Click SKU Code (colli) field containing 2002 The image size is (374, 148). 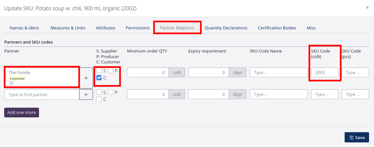point(325,72)
